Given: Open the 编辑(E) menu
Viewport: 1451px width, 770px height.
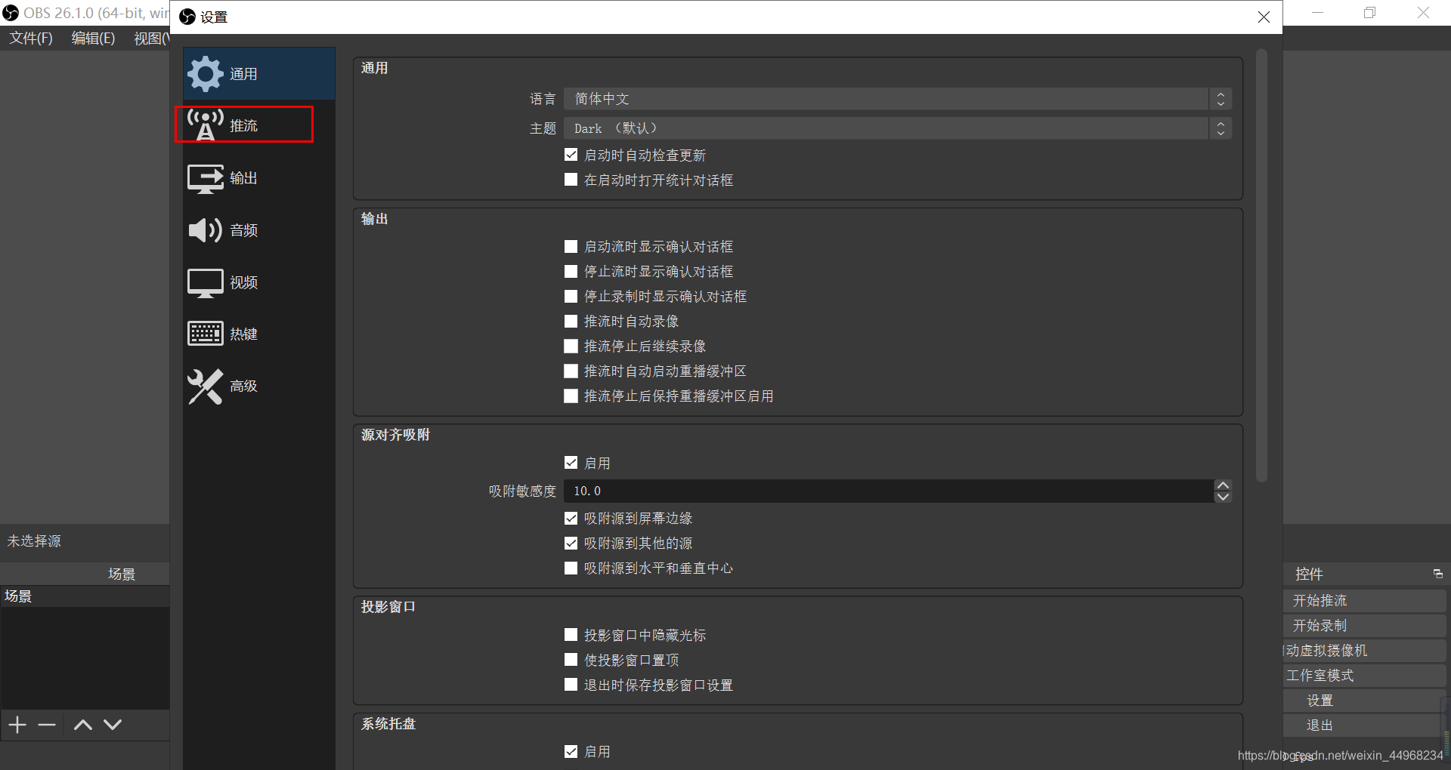Looking at the screenshot, I should pyautogui.click(x=93, y=38).
